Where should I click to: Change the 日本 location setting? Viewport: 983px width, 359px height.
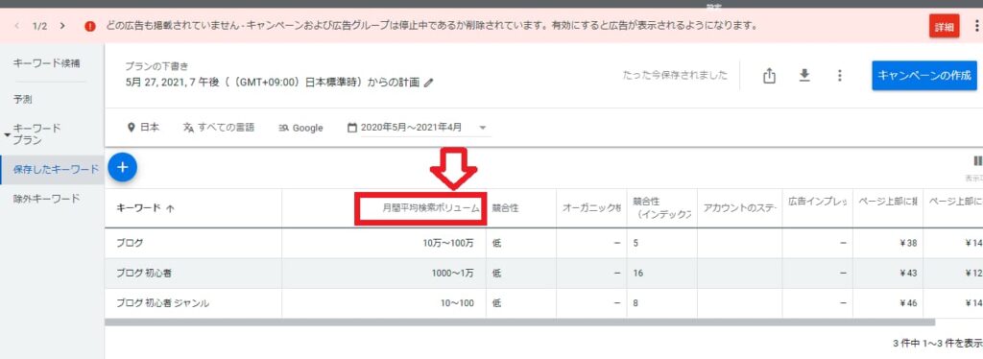point(143,127)
